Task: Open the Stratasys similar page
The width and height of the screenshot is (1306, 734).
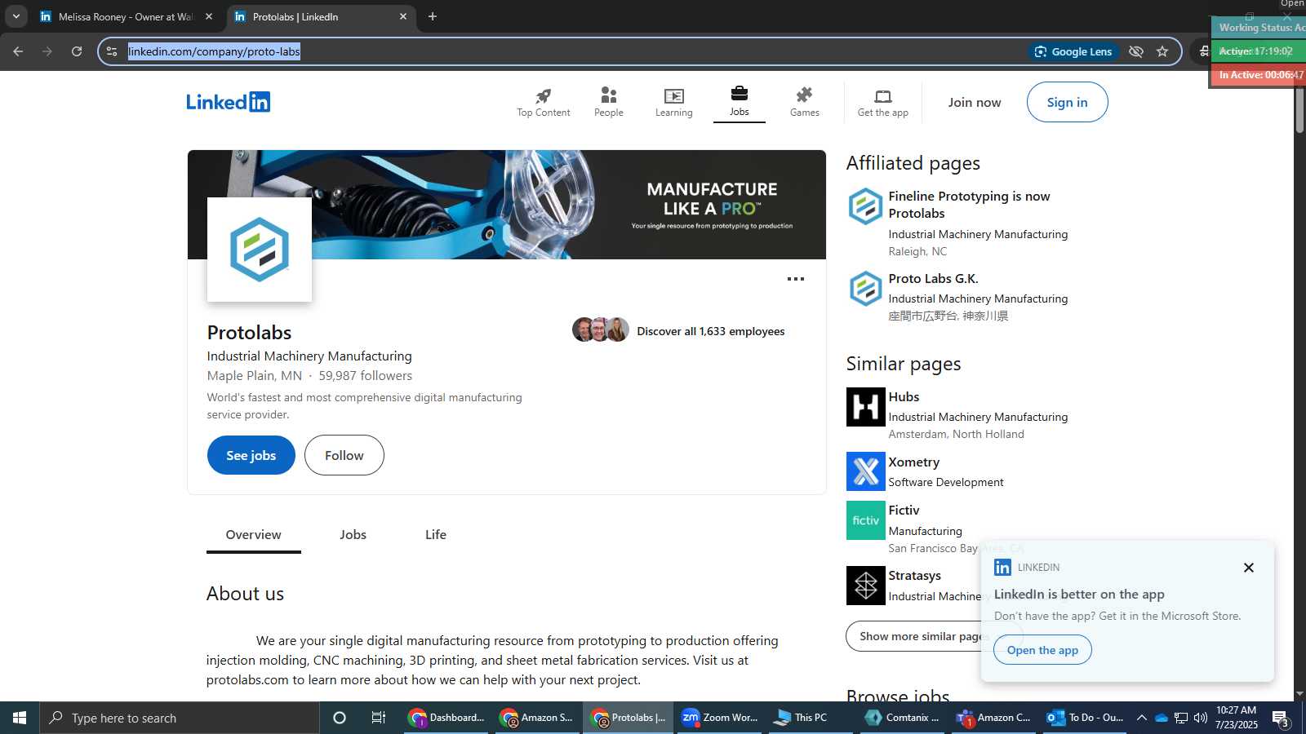Action: coord(914,576)
